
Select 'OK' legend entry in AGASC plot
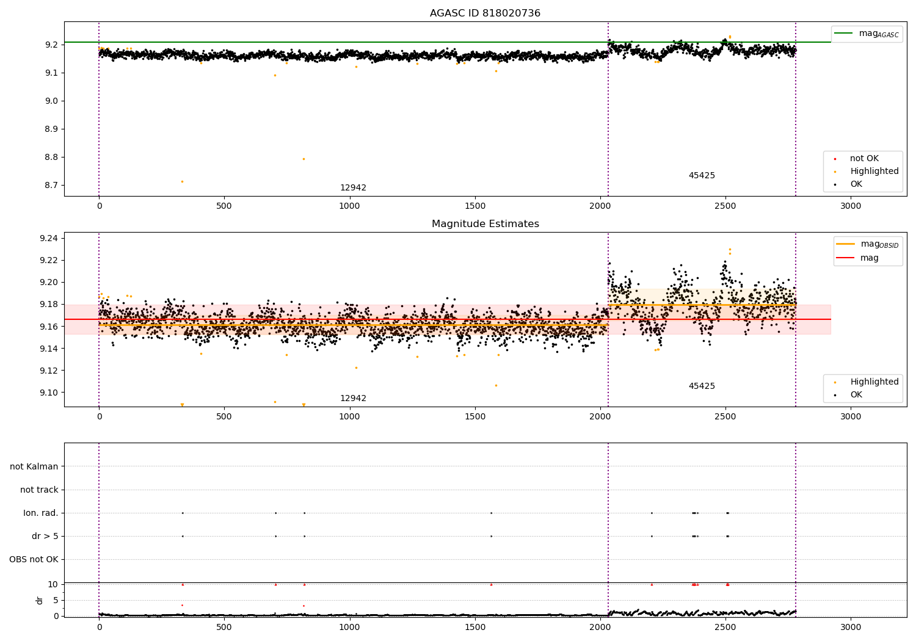pos(856,184)
